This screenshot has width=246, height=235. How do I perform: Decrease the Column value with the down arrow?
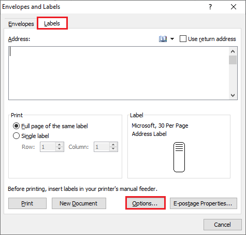(x=113, y=149)
